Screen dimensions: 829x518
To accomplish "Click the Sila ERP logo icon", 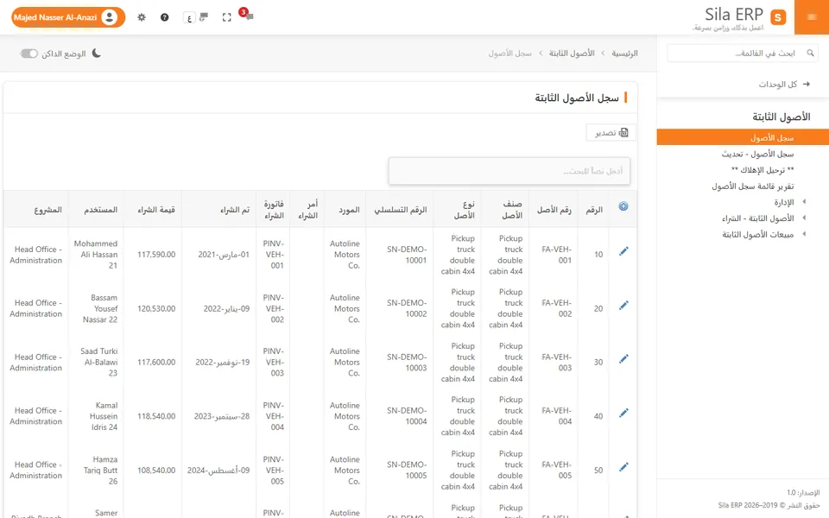I will coord(778,17).
